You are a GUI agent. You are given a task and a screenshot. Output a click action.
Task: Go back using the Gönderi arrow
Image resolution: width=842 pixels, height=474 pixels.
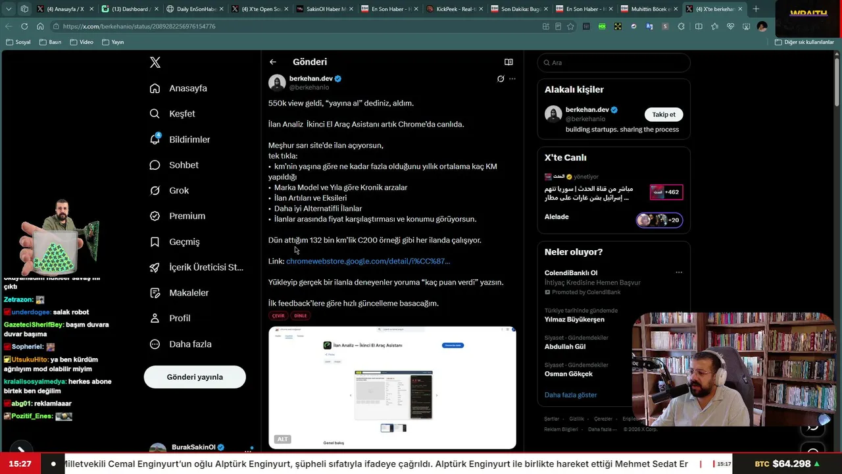[273, 62]
